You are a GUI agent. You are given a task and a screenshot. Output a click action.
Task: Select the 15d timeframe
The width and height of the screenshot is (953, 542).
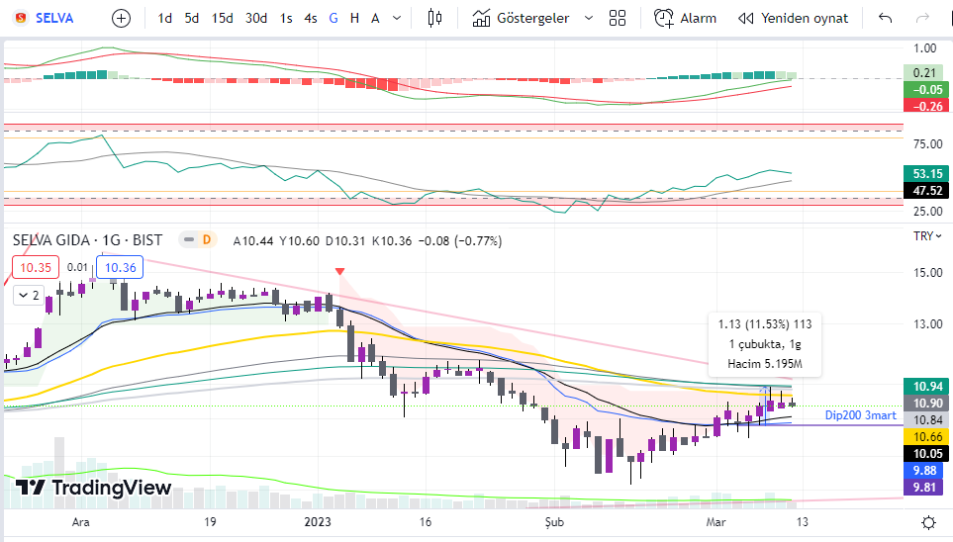point(222,18)
